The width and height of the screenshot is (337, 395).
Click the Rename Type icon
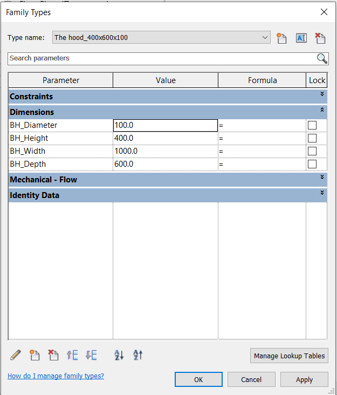coord(301,38)
